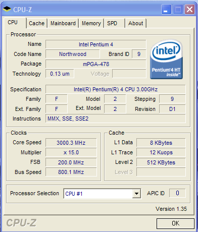Click the Instructions field MMX, SSE, SSE2
The width and height of the screenshot is (198, 232).
click(116, 119)
